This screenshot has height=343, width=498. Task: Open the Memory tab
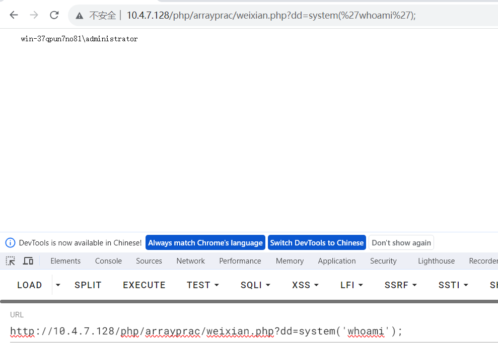(290, 261)
